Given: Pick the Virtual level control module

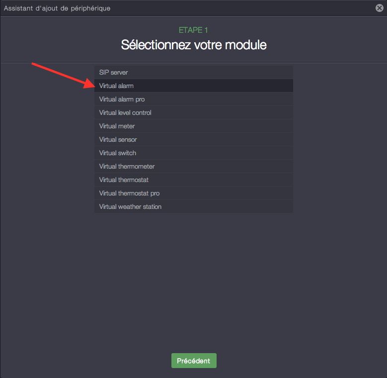Looking at the screenshot, I should (x=193, y=113).
